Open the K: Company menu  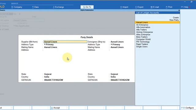17,7
